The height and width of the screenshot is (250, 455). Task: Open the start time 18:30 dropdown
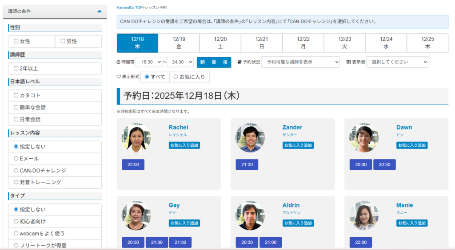pyautogui.click(x=149, y=62)
